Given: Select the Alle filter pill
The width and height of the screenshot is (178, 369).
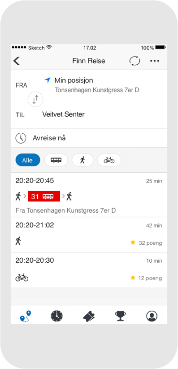Looking at the screenshot, I should pyautogui.click(x=28, y=160).
